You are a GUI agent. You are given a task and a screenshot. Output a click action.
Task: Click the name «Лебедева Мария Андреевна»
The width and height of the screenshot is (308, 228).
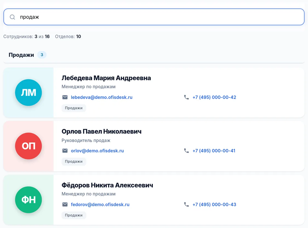106,78
